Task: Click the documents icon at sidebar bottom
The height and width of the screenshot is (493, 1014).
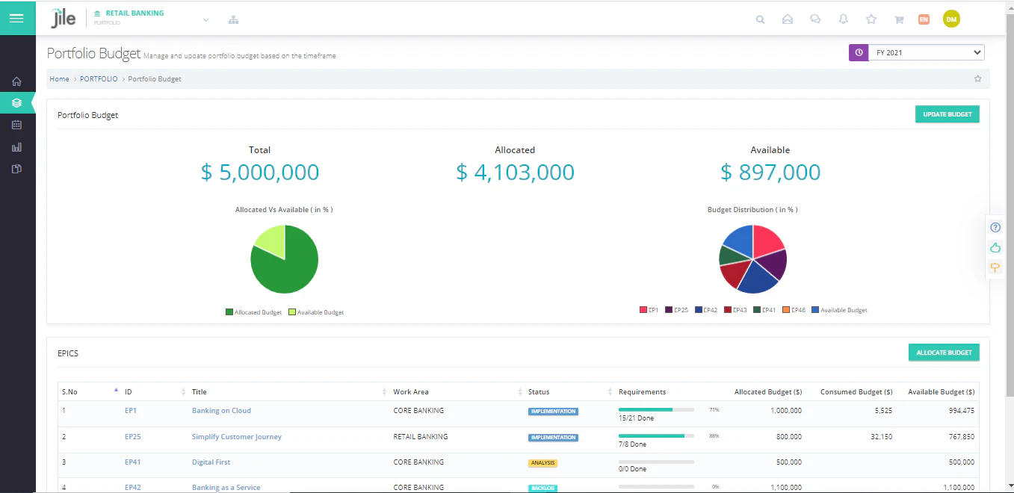Action: 18,169
